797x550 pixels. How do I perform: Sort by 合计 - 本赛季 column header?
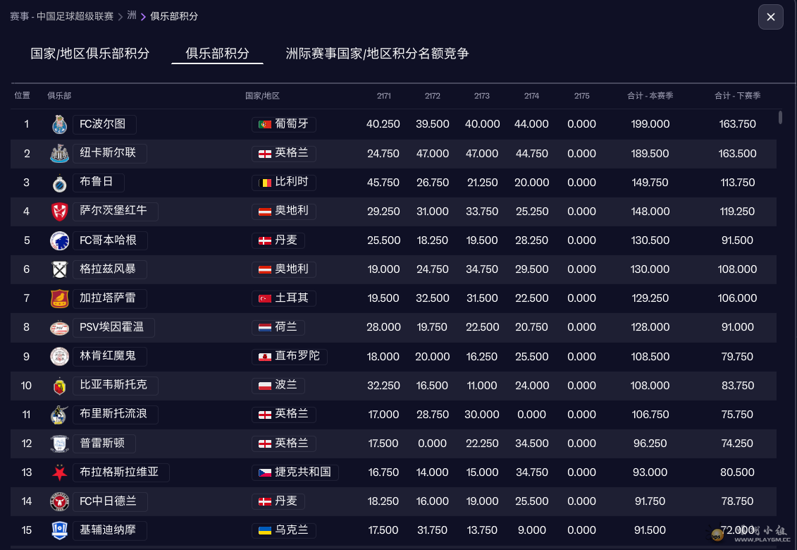point(650,96)
